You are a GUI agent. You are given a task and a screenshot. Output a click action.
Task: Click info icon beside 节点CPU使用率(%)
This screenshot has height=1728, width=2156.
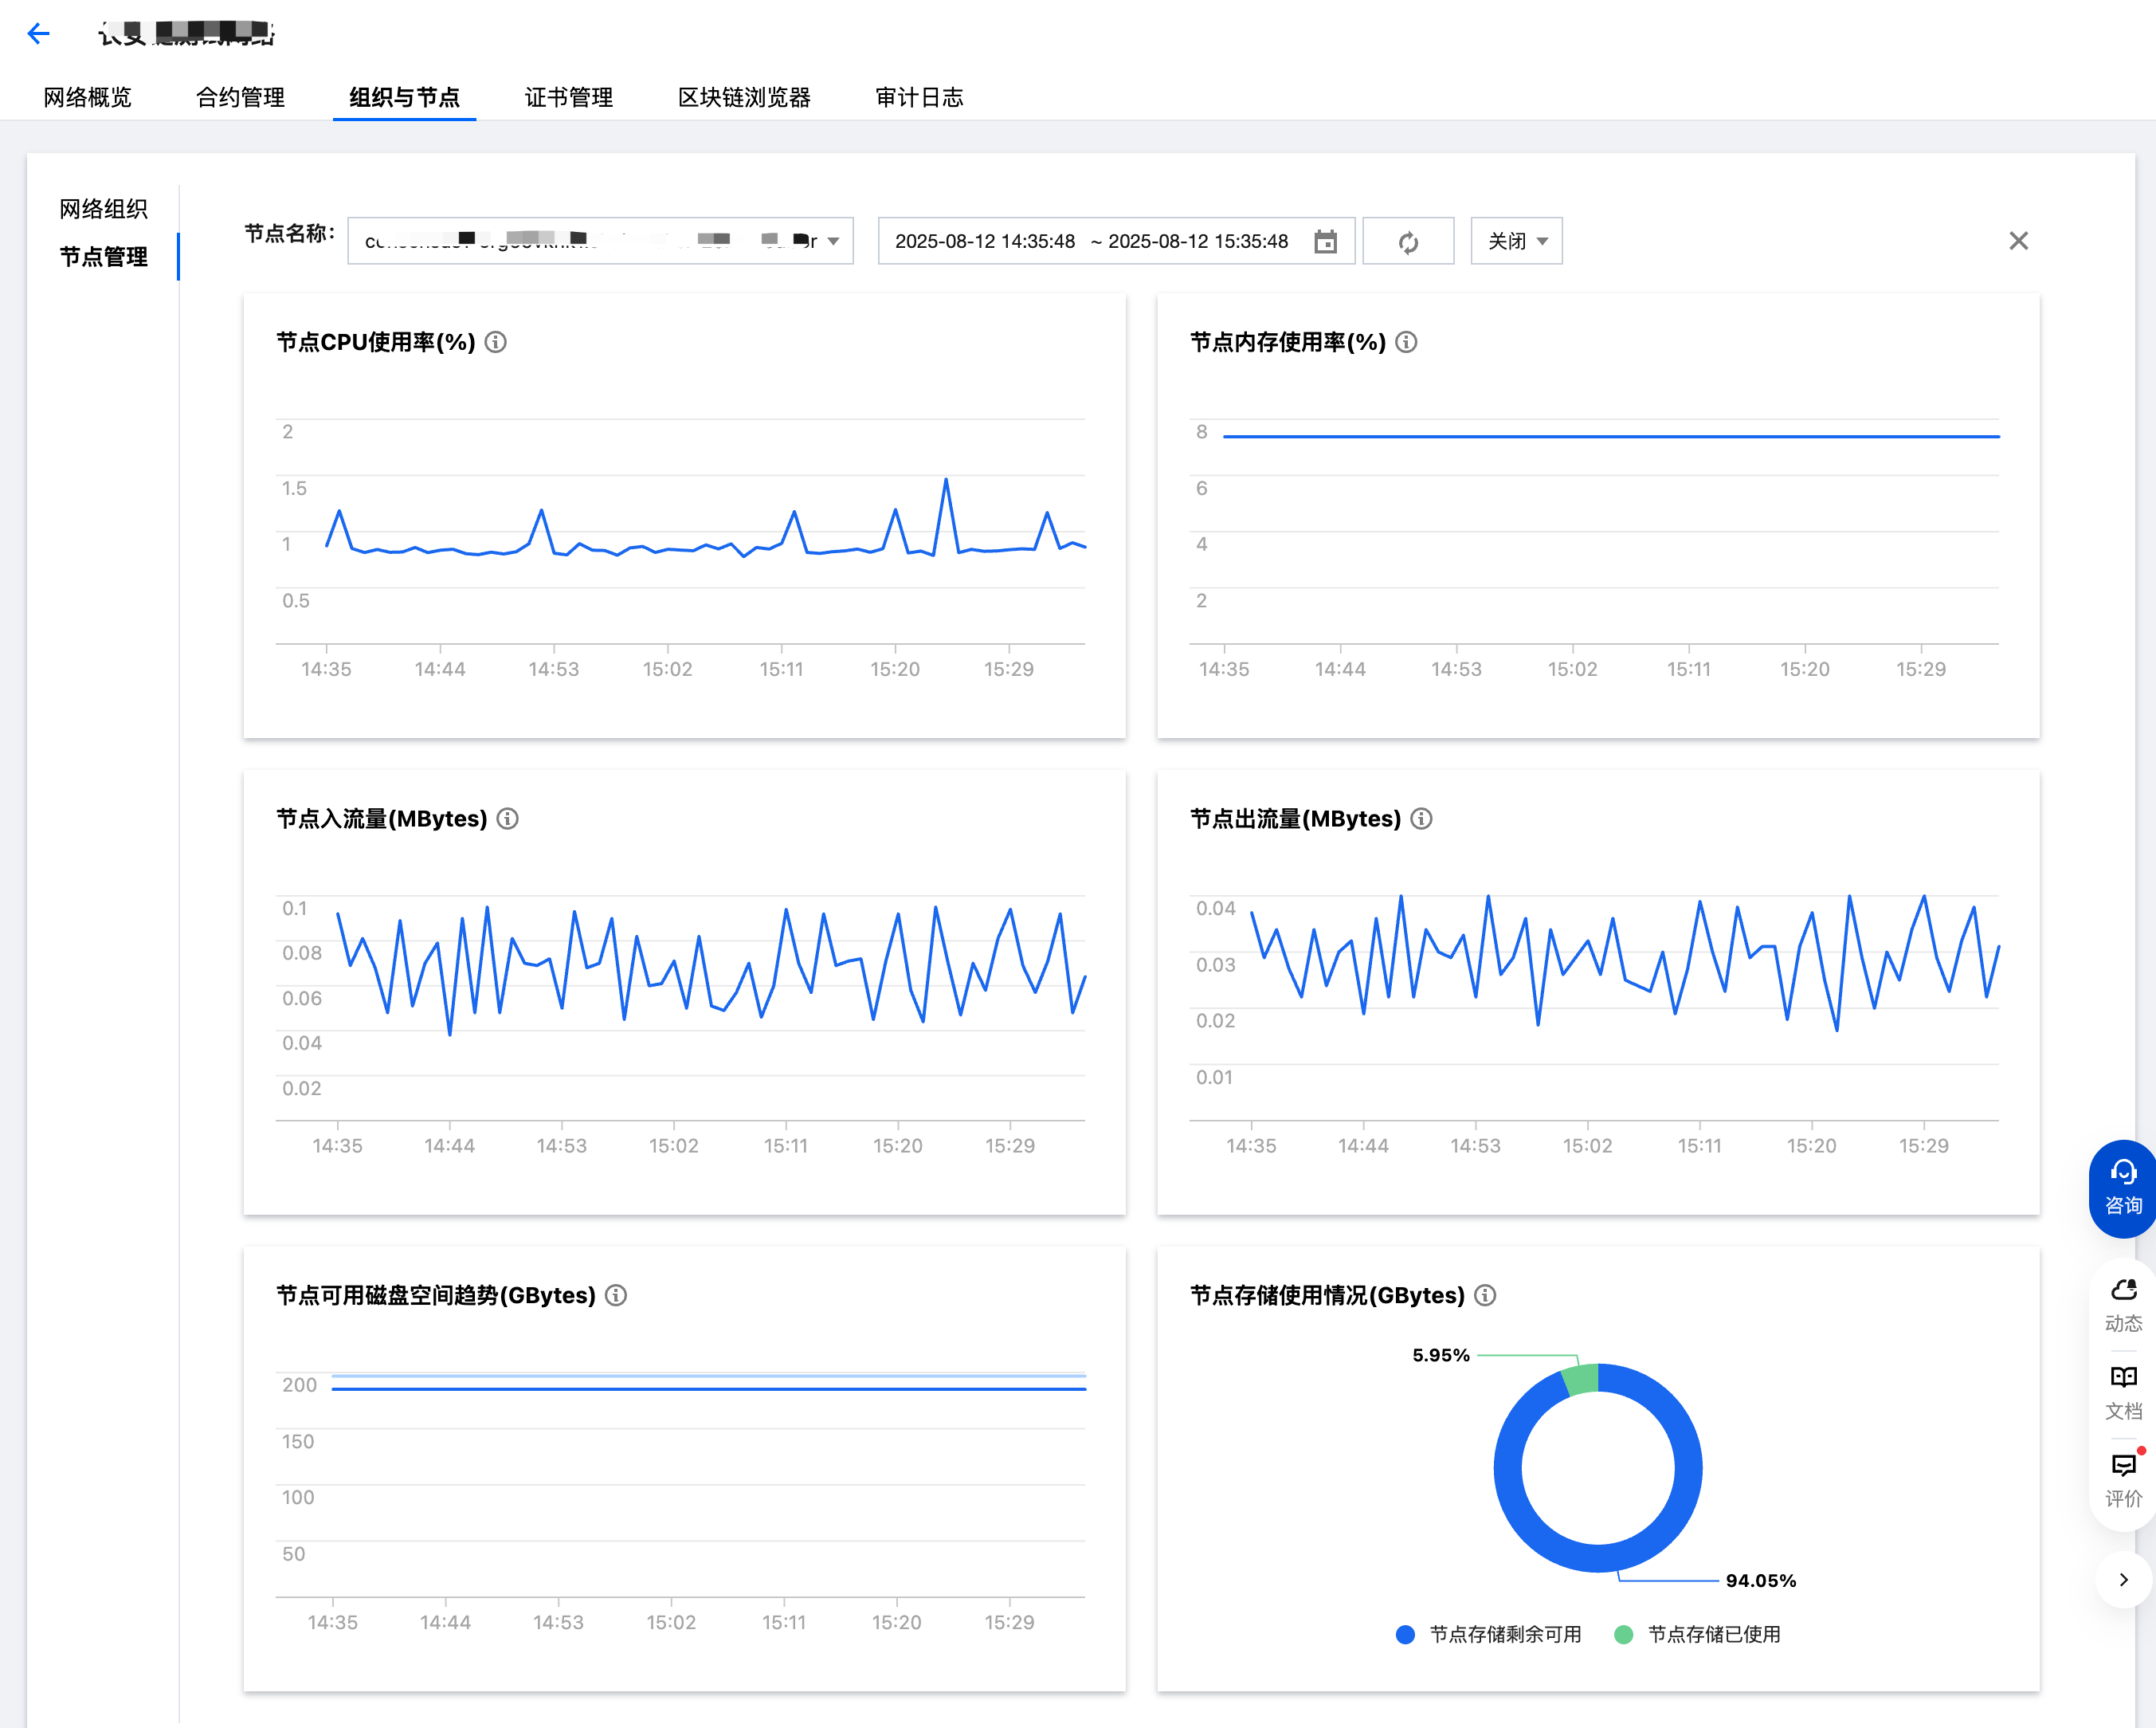point(495,342)
